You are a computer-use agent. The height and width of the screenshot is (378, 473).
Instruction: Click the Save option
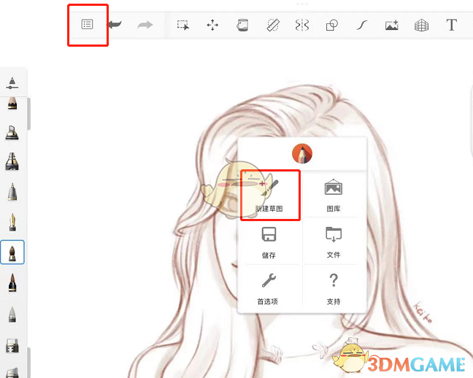coord(269,243)
